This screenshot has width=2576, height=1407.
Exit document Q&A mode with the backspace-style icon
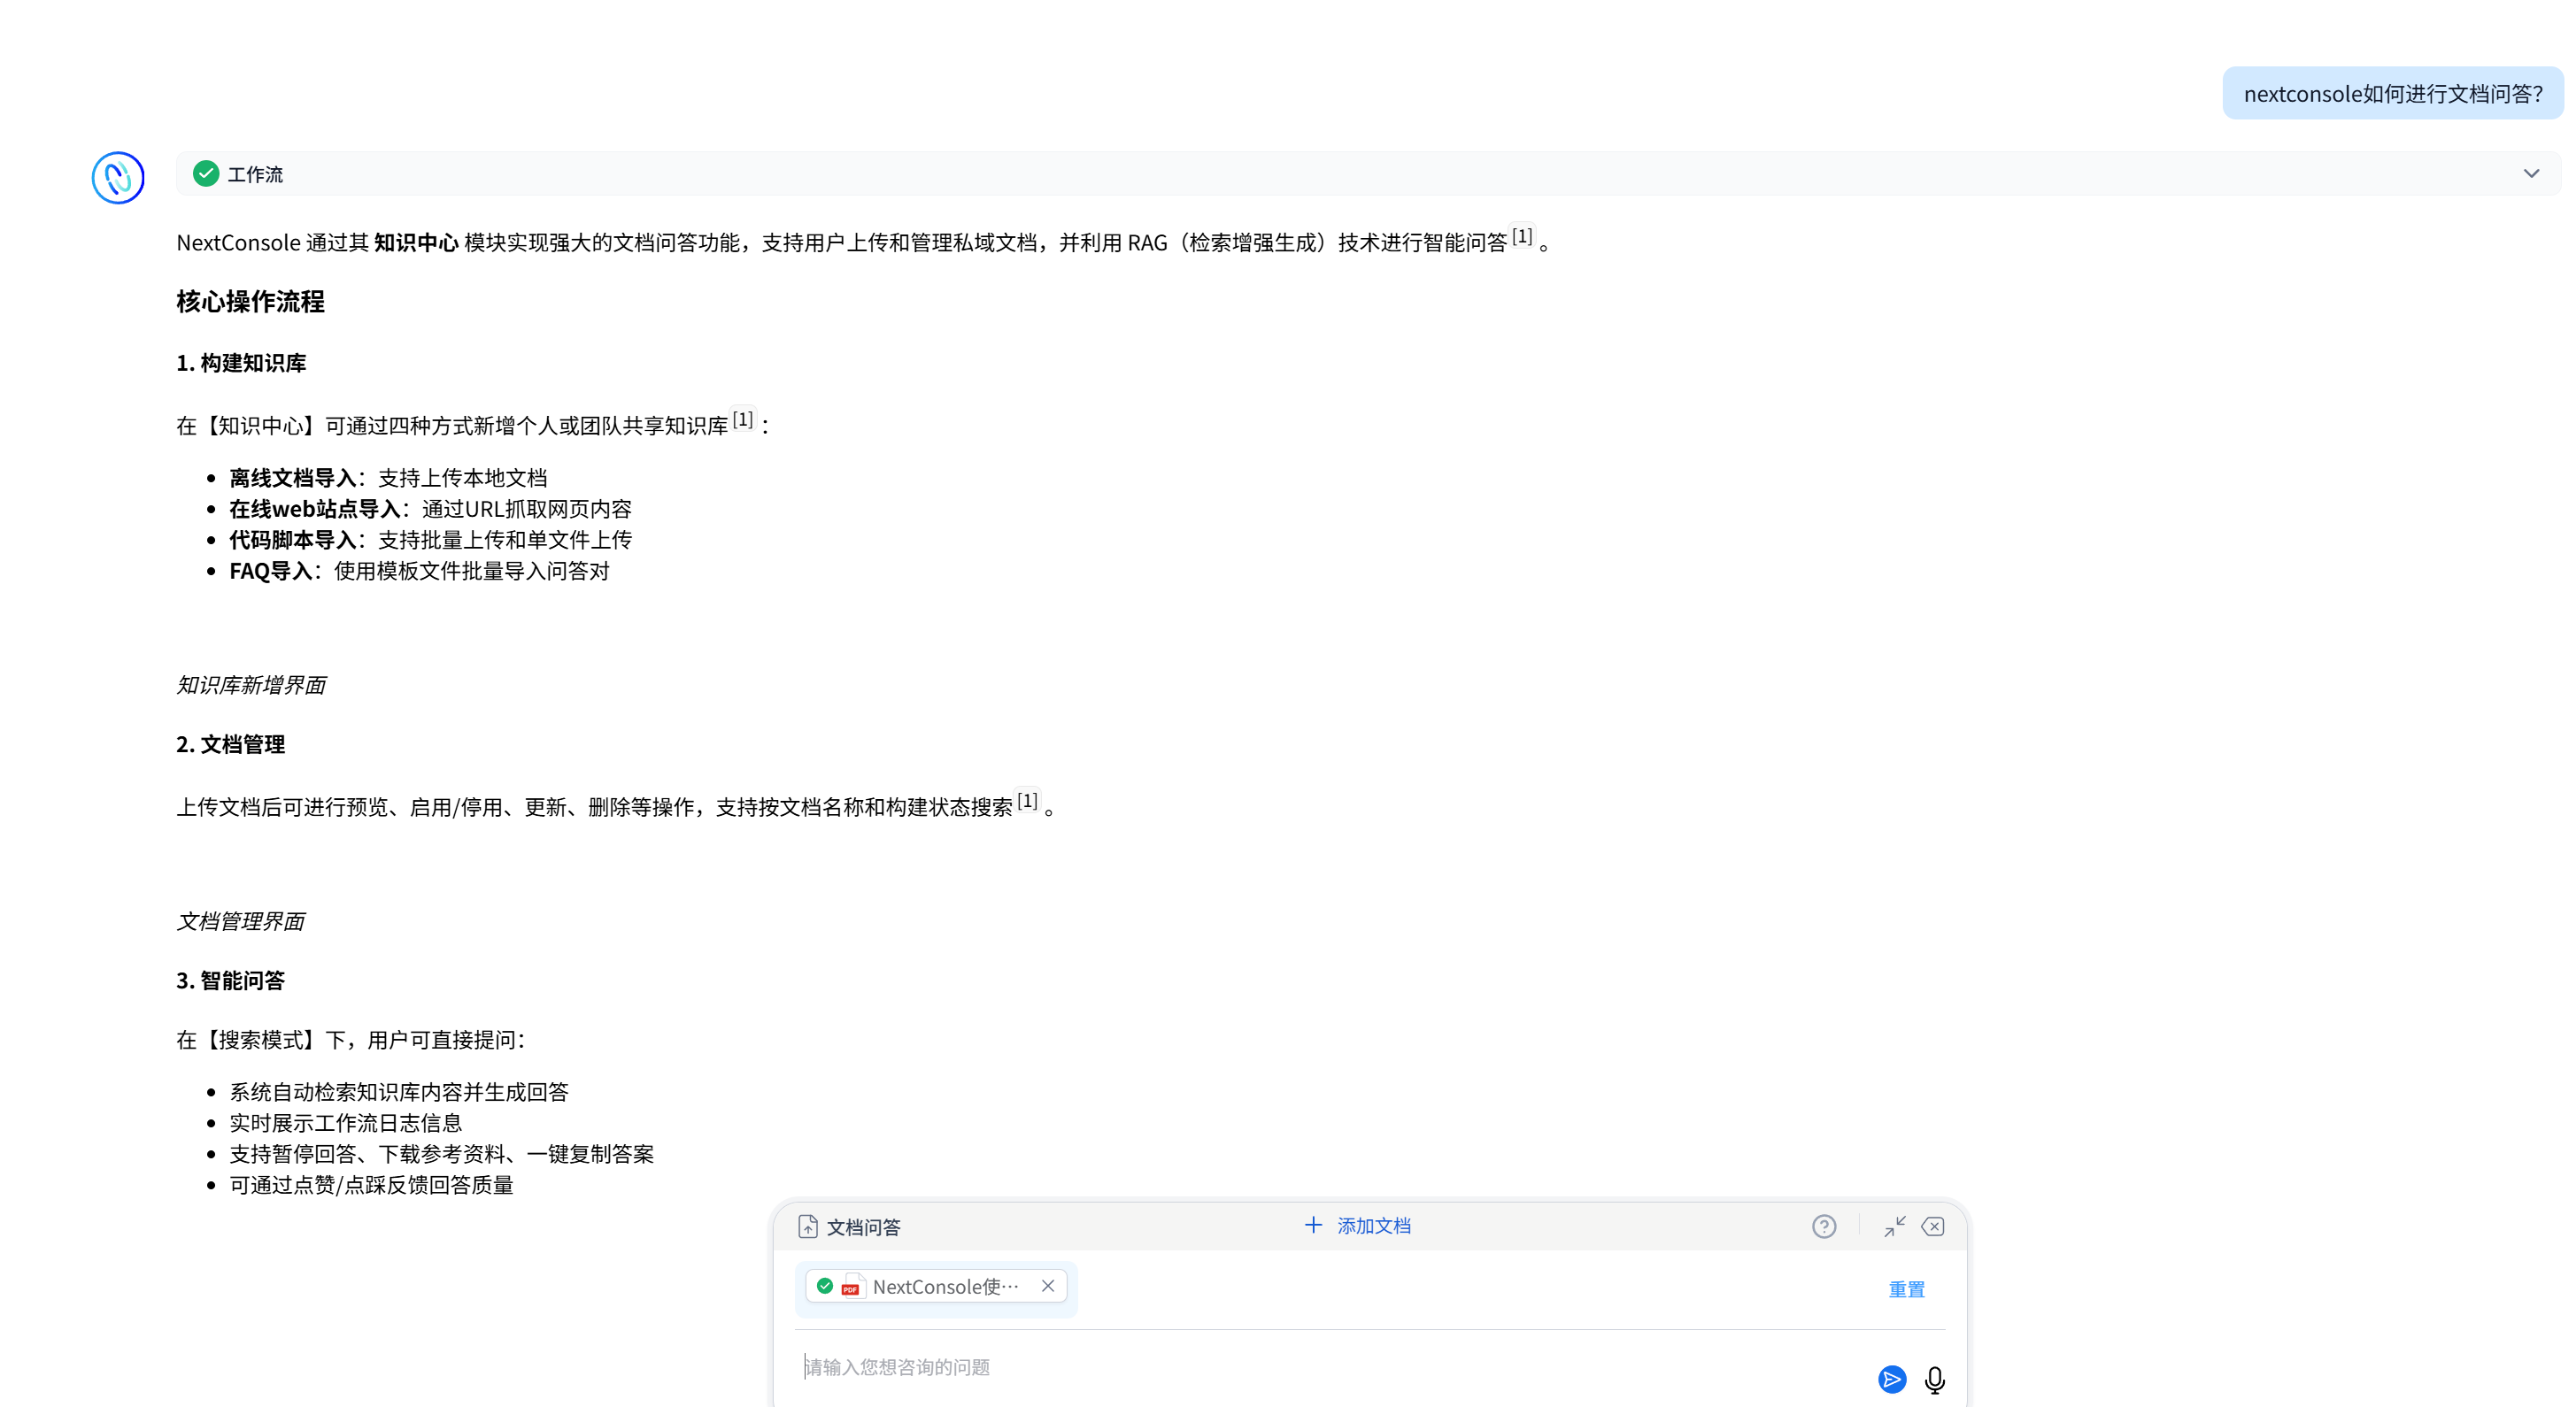(1933, 1226)
